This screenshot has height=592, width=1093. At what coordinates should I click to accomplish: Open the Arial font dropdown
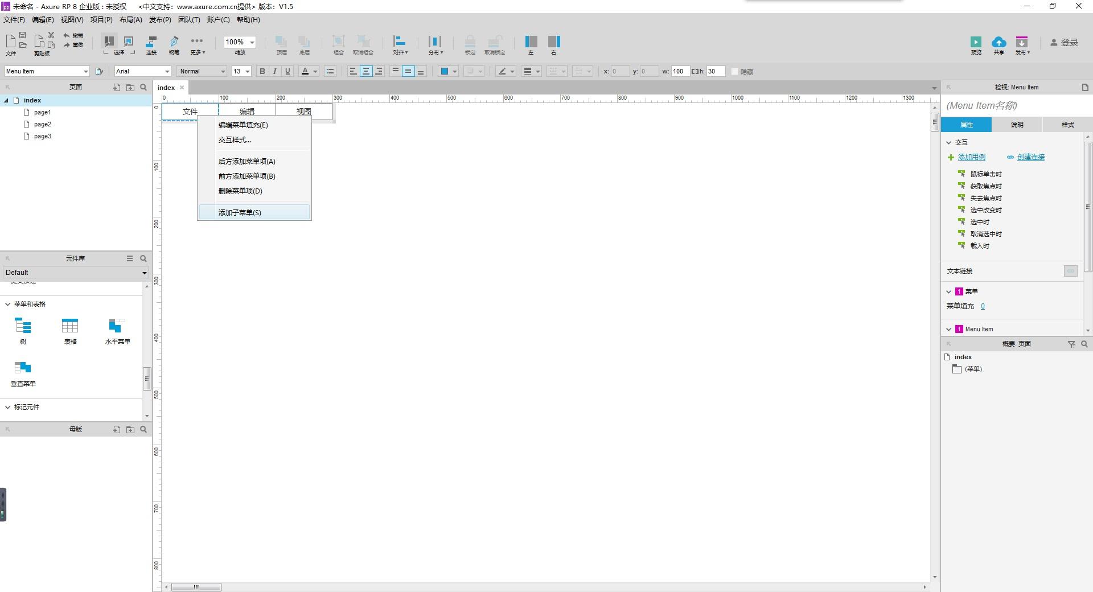click(142, 71)
